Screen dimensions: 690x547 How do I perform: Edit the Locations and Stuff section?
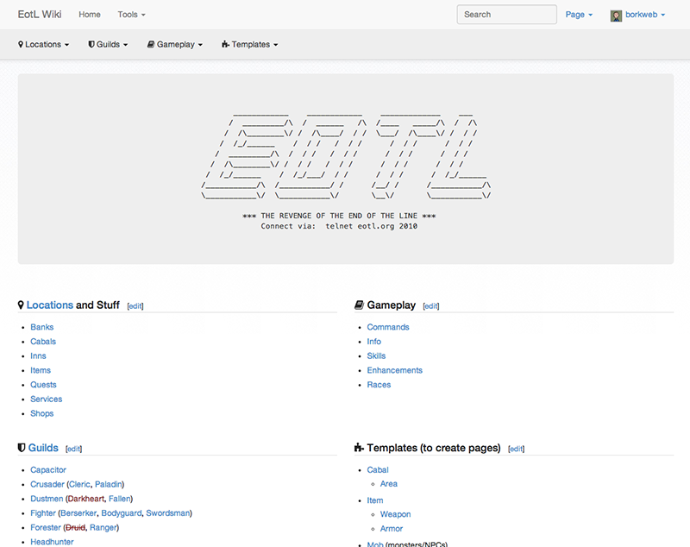click(x=135, y=305)
